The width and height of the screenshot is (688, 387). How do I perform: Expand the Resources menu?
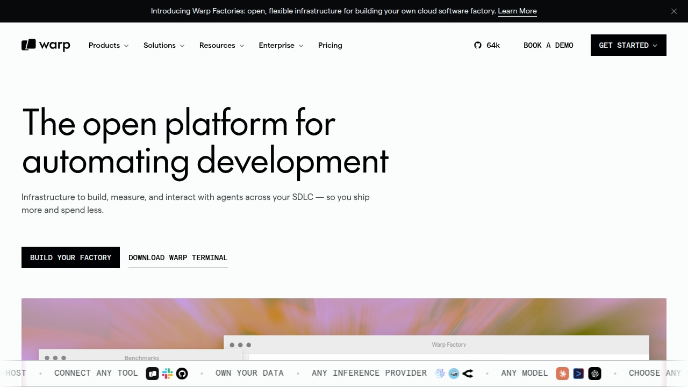222,45
